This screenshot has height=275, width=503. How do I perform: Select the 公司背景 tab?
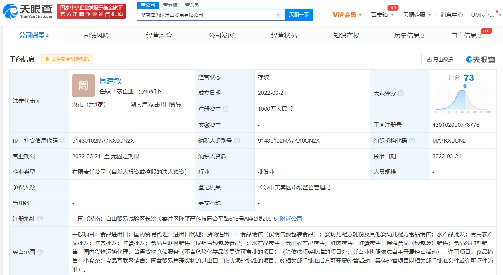tap(34, 36)
